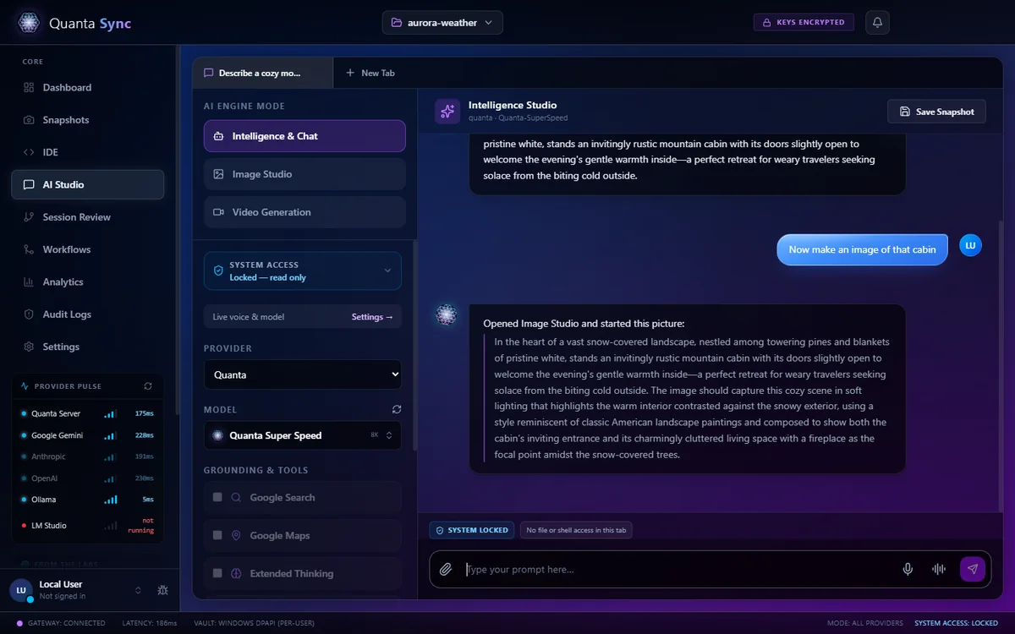This screenshot has height=634, width=1015.
Task: Enable Google Search grounding checkbox
Action: [217, 498]
